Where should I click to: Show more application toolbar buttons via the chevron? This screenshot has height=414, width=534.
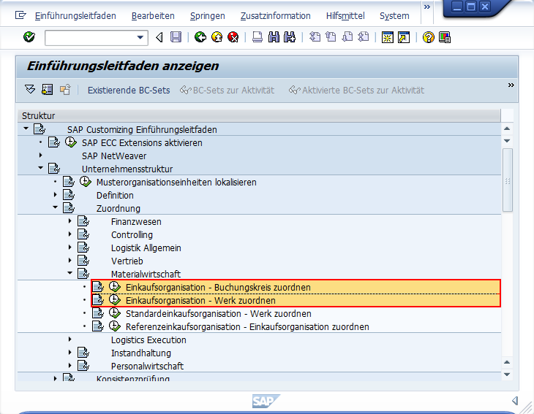(x=511, y=85)
